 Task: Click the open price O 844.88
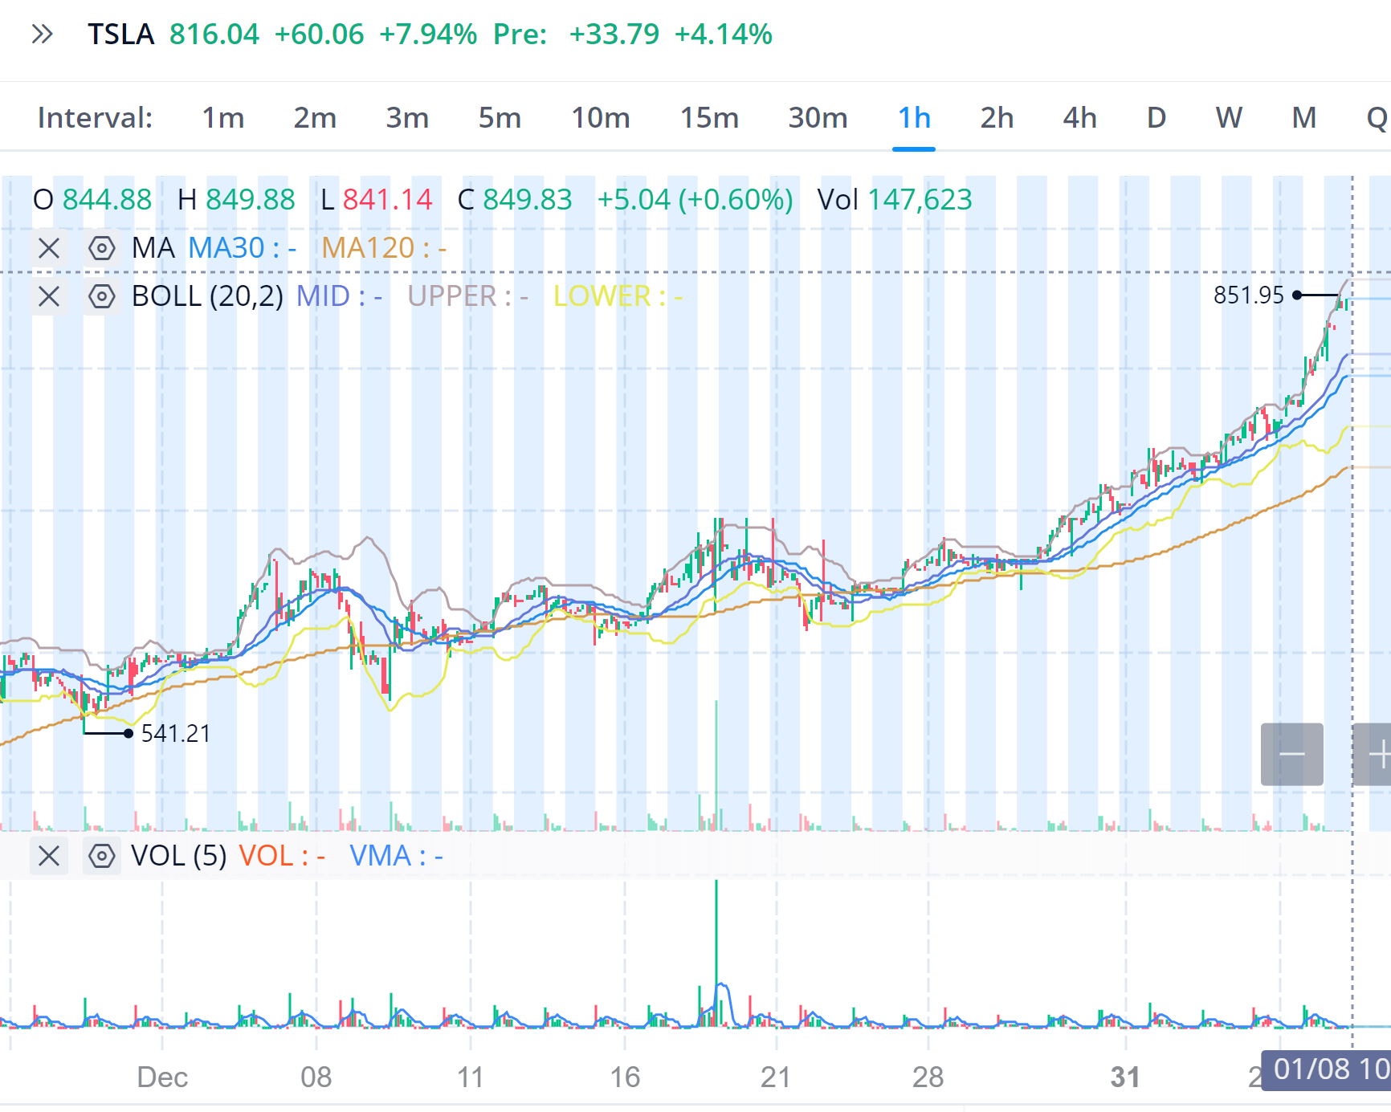[92, 200]
